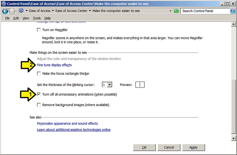The width and height of the screenshot is (237, 155).
Task: Click the vertical scrollbar thumb
Action: (233, 107)
